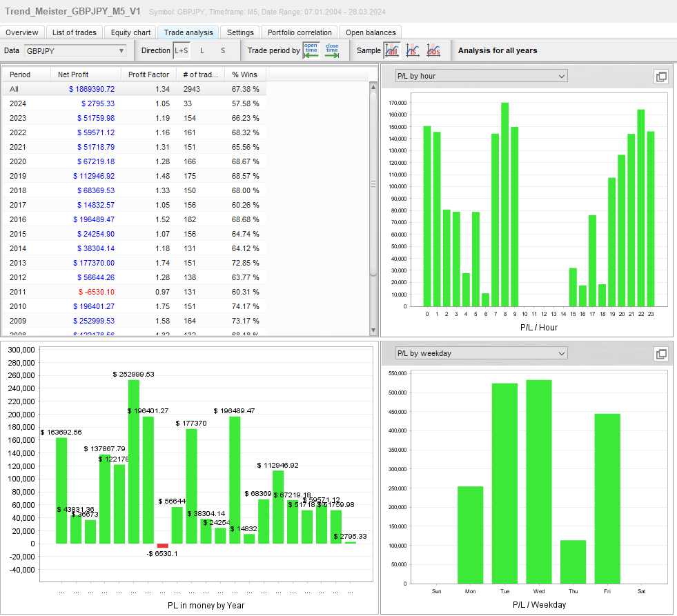Toggle direction to Long only (L)
The image size is (677, 616).
coord(202,50)
